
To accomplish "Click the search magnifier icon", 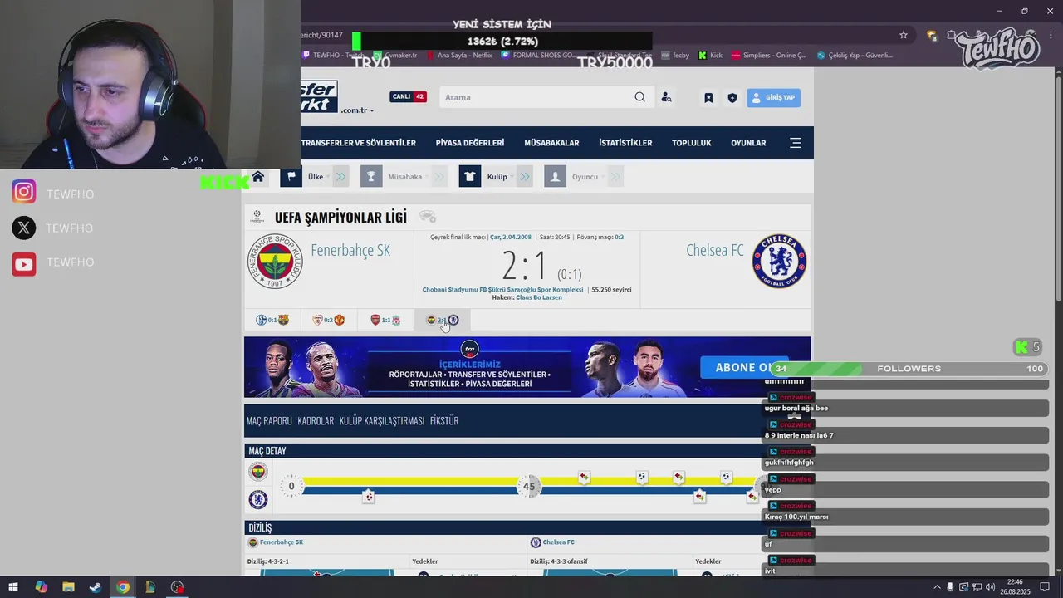I will click(x=639, y=97).
